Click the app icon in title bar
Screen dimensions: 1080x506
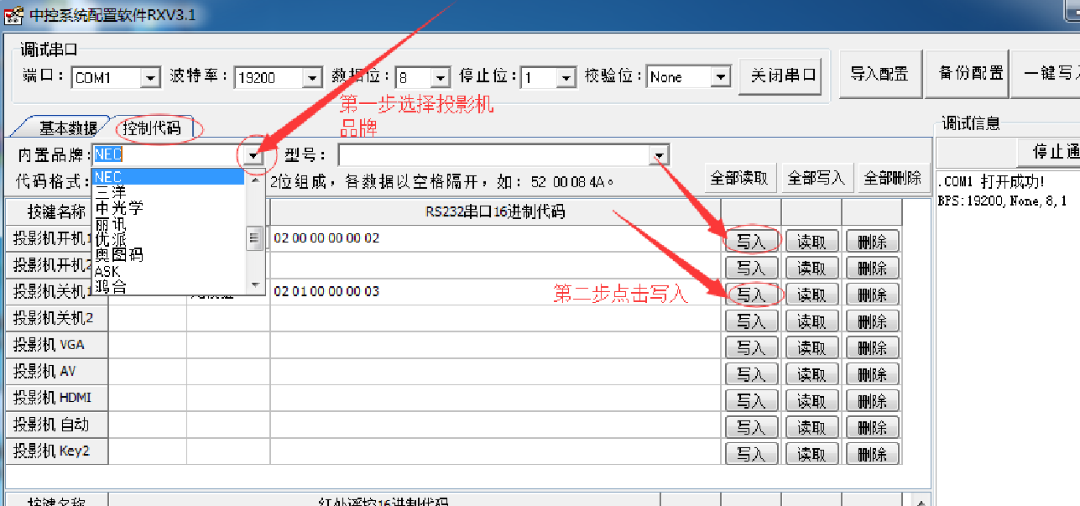click(13, 14)
